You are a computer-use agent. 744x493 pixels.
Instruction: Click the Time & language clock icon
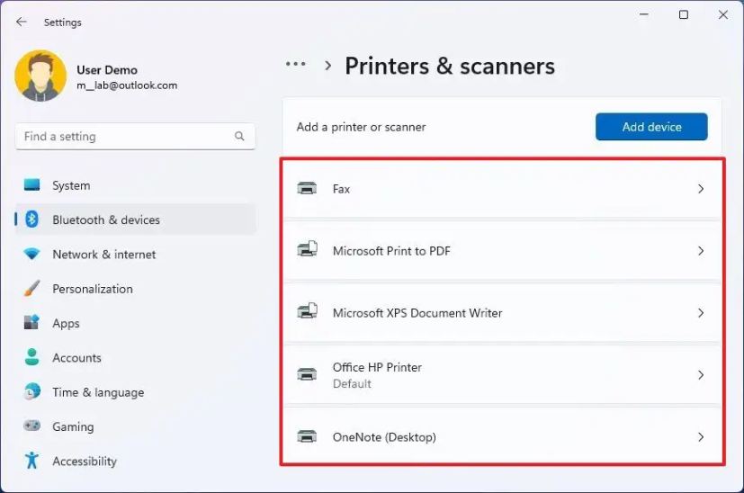pos(31,391)
